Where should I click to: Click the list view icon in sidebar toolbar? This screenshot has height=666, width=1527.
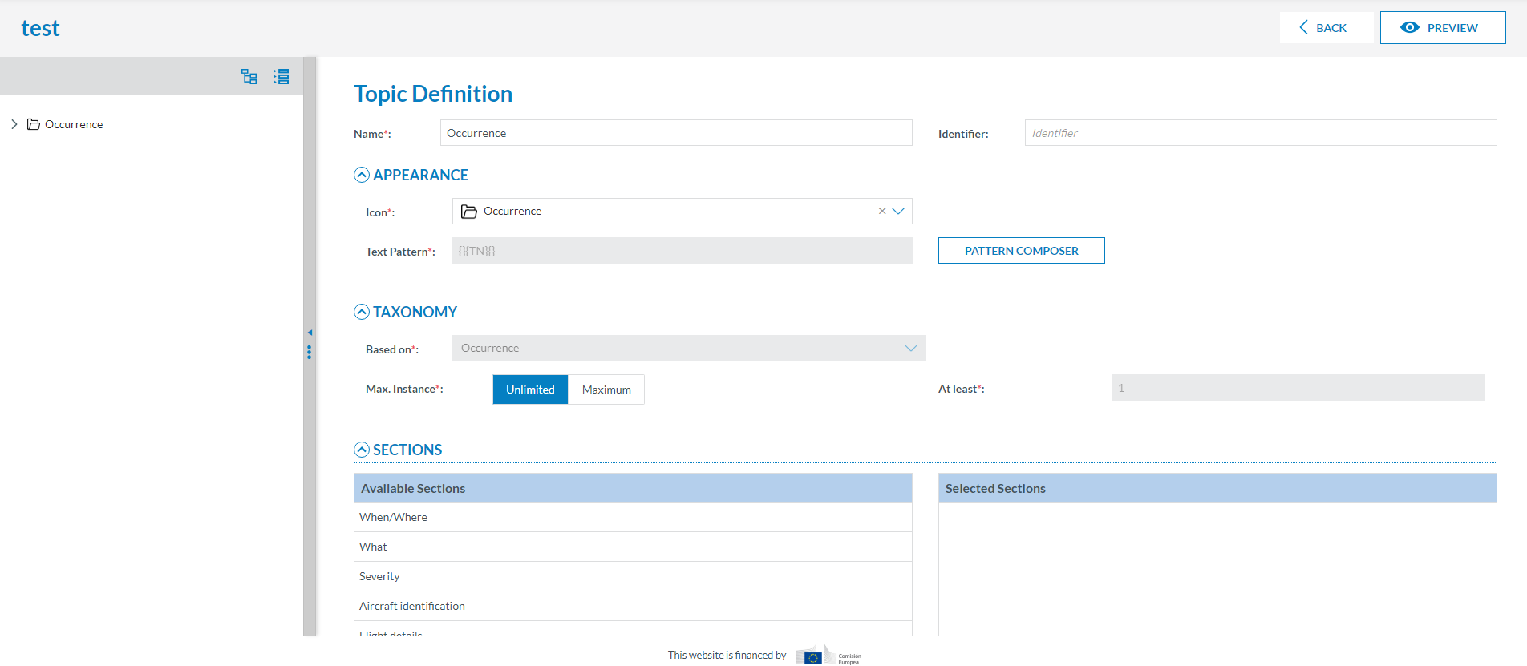click(x=282, y=77)
